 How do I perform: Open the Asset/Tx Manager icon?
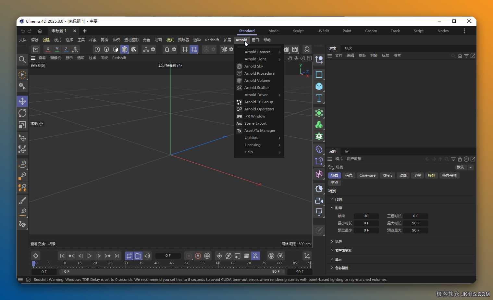[x=239, y=131]
